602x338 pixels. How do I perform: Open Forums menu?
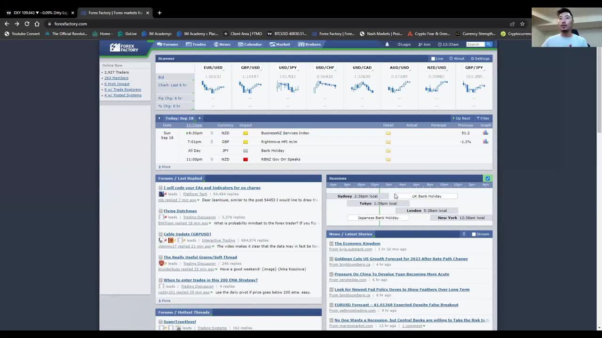(167, 44)
